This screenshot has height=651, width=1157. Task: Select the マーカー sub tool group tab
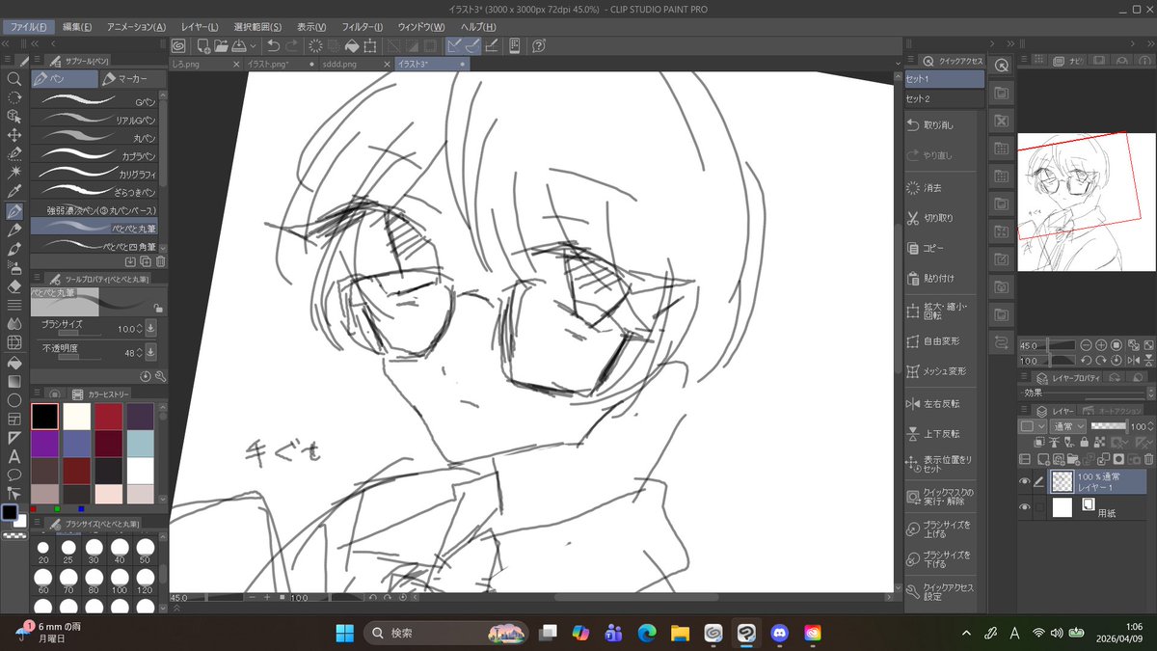tap(131, 79)
